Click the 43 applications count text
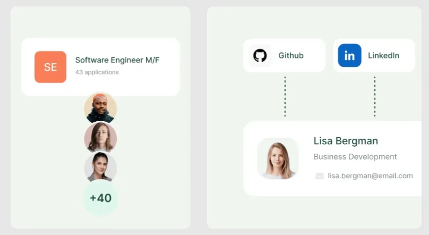 pyautogui.click(x=97, y=72)
